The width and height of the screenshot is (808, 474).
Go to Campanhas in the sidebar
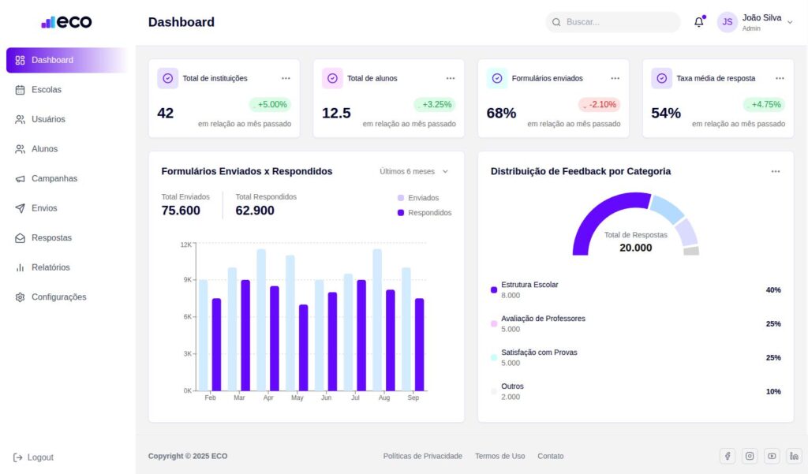tap(54, 178)
